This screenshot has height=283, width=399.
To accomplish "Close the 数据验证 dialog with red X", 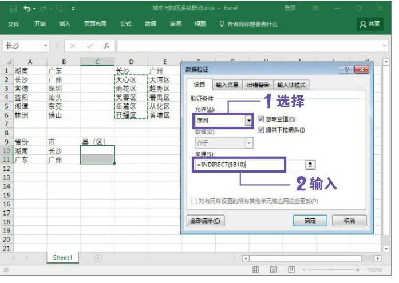I will click(x=362, y=69).
